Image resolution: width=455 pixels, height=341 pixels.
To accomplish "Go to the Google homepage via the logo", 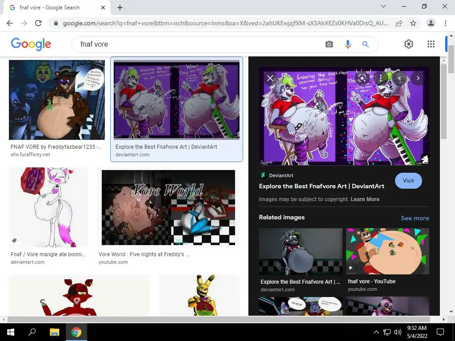I will click(31, 44).
